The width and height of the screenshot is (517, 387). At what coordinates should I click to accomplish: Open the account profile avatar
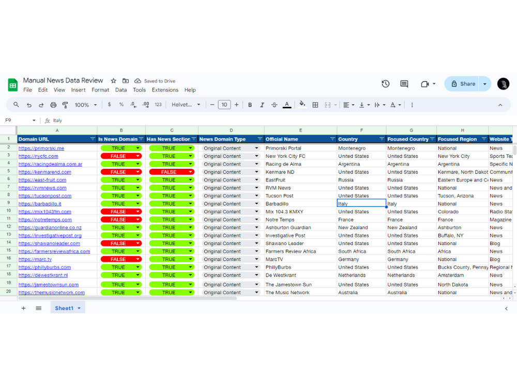click(x=503, y=84)
